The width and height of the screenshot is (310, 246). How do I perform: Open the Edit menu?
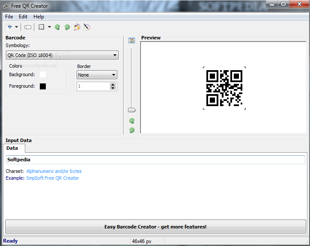pos(23,17)
